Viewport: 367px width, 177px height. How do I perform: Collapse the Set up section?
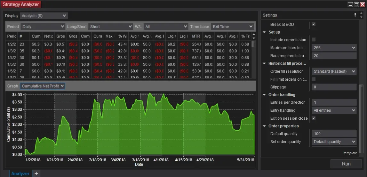point(264,32)
